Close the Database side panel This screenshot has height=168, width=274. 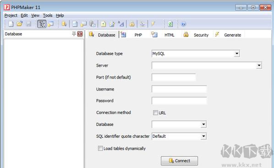point(80,34)
